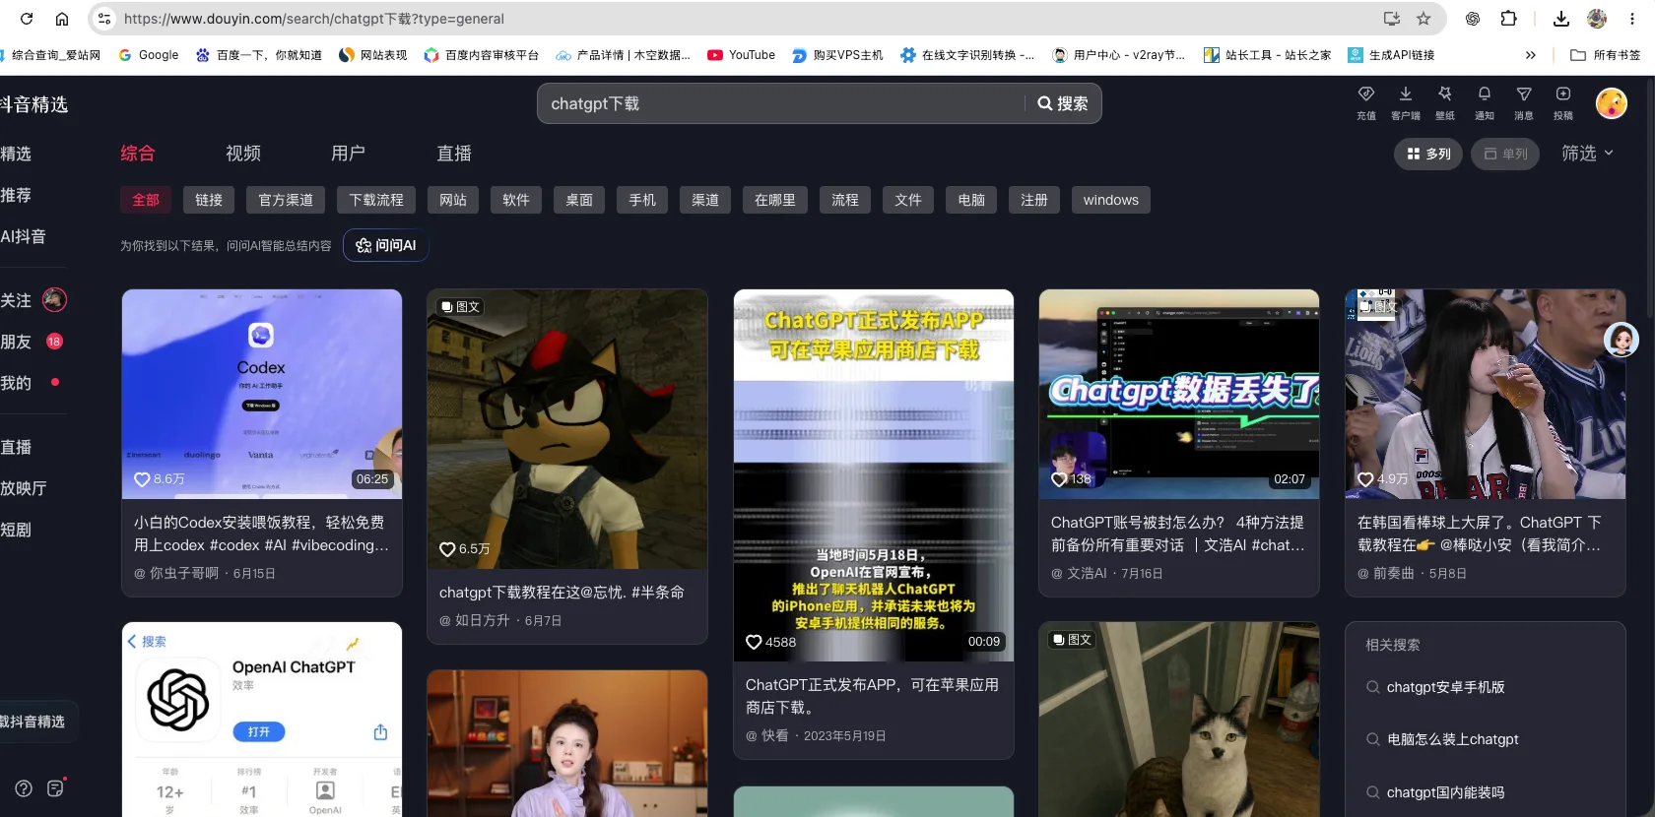Select the 综合 search tab
This screenshot has height=817, width=1655.
(x=138, y=153)
